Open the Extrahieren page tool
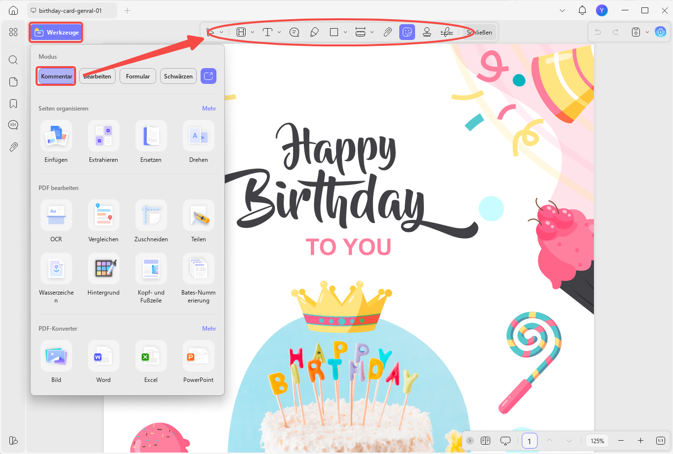Screen dimensions: 673x454 104,142
